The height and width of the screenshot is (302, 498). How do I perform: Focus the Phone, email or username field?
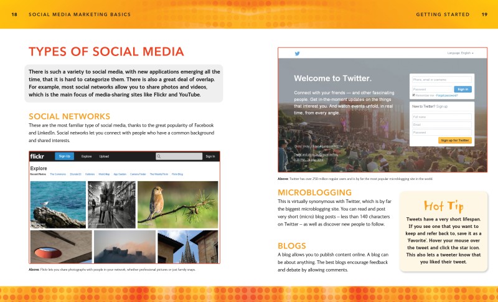tap(442, 80)
